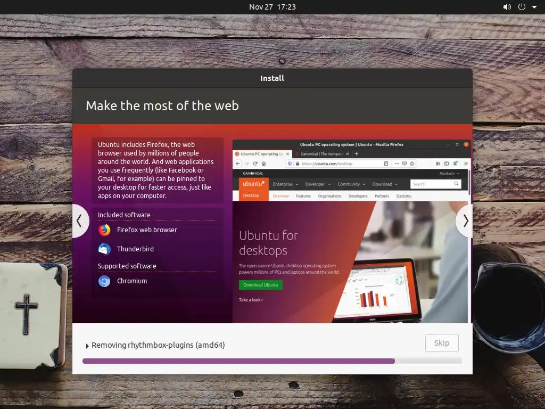Click the Install window title
This screenshot has height=409, width=545.
coord(272,78)
